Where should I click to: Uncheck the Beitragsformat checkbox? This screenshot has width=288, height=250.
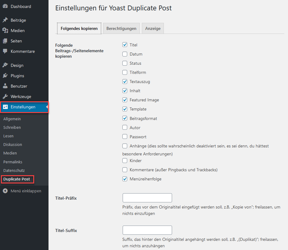click(x=125, y=118)
